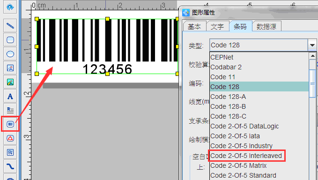Choose Code 2-Of-5 DataLogic option
The image size is (318, 180).
[x=259, y=126]
